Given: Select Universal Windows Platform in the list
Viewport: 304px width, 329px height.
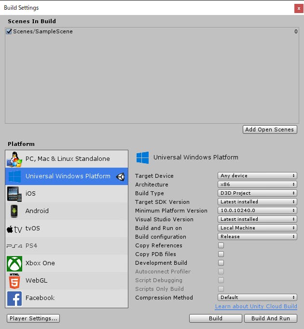Looking at the screenshot, I should click(x=67, y=176).
